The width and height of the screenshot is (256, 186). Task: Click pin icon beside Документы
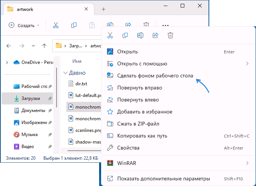click(50, 110)
